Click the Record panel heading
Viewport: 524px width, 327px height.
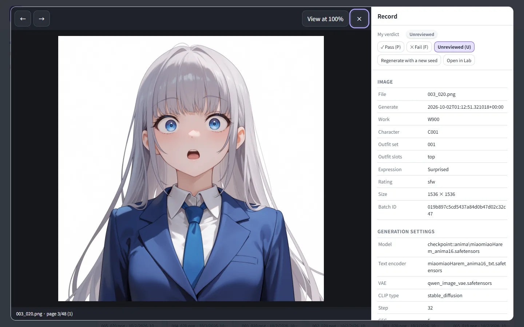[387, 16]
